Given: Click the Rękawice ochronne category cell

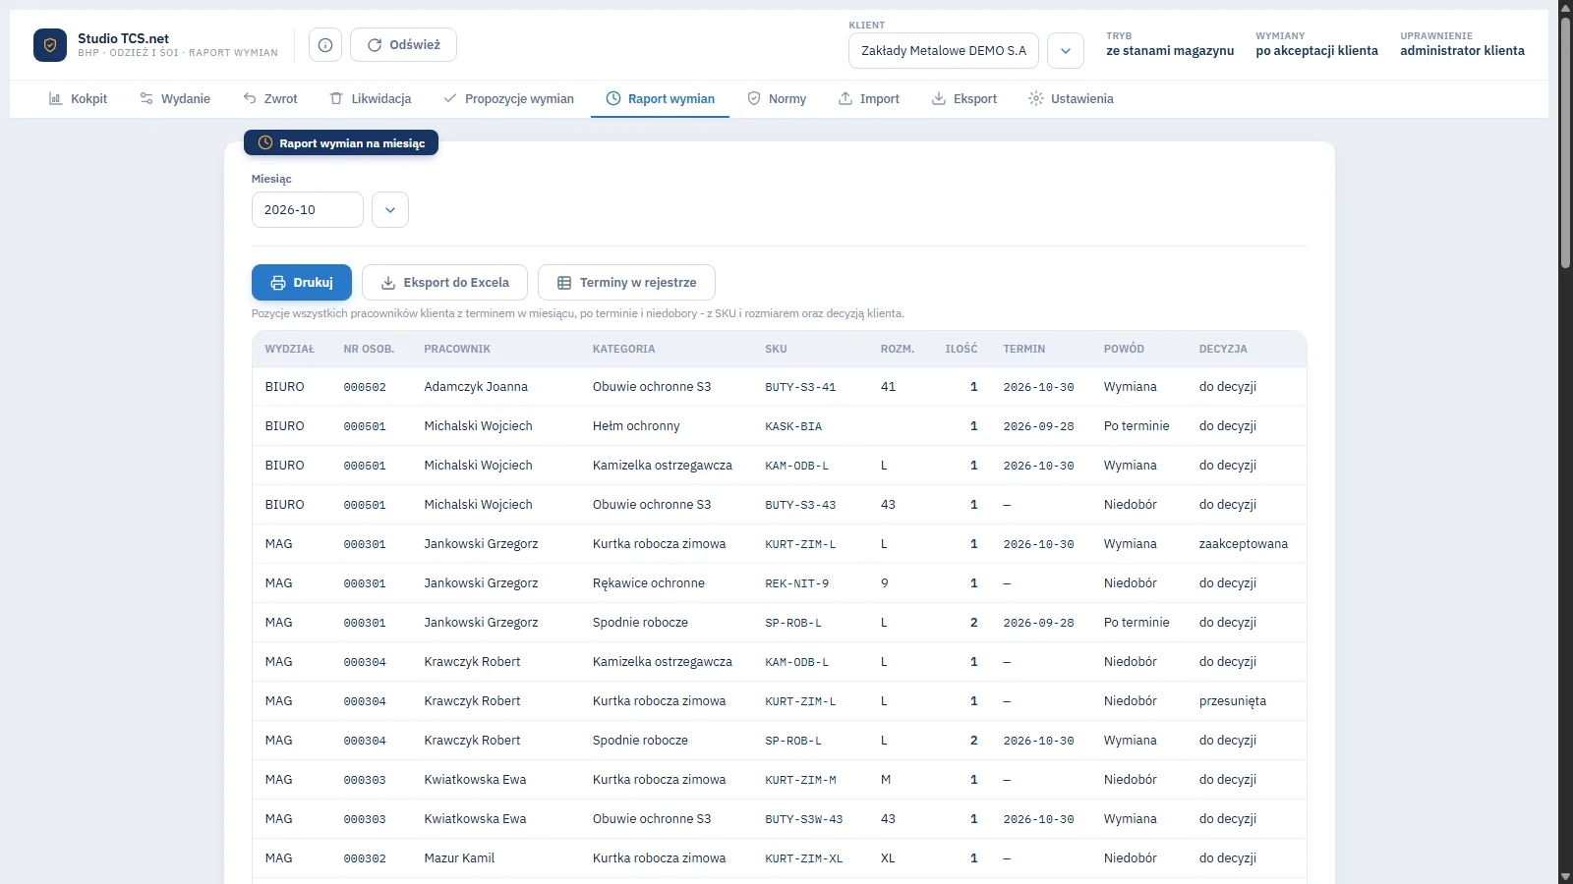Looking at the screenshot, I should pyautogui.click(x=649, y=583).
